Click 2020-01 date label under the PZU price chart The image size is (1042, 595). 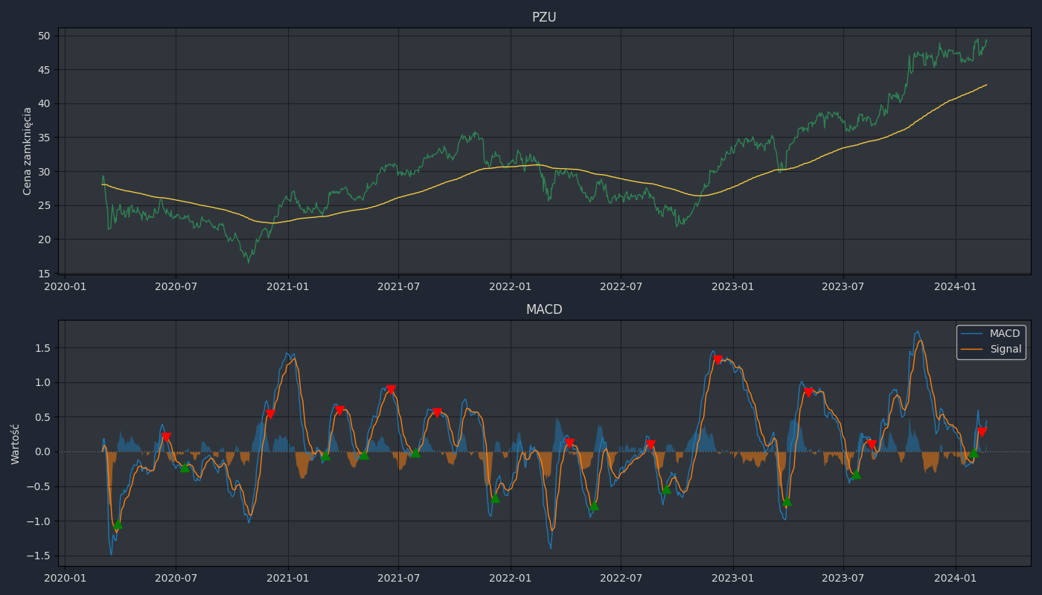tap(65, 286)
